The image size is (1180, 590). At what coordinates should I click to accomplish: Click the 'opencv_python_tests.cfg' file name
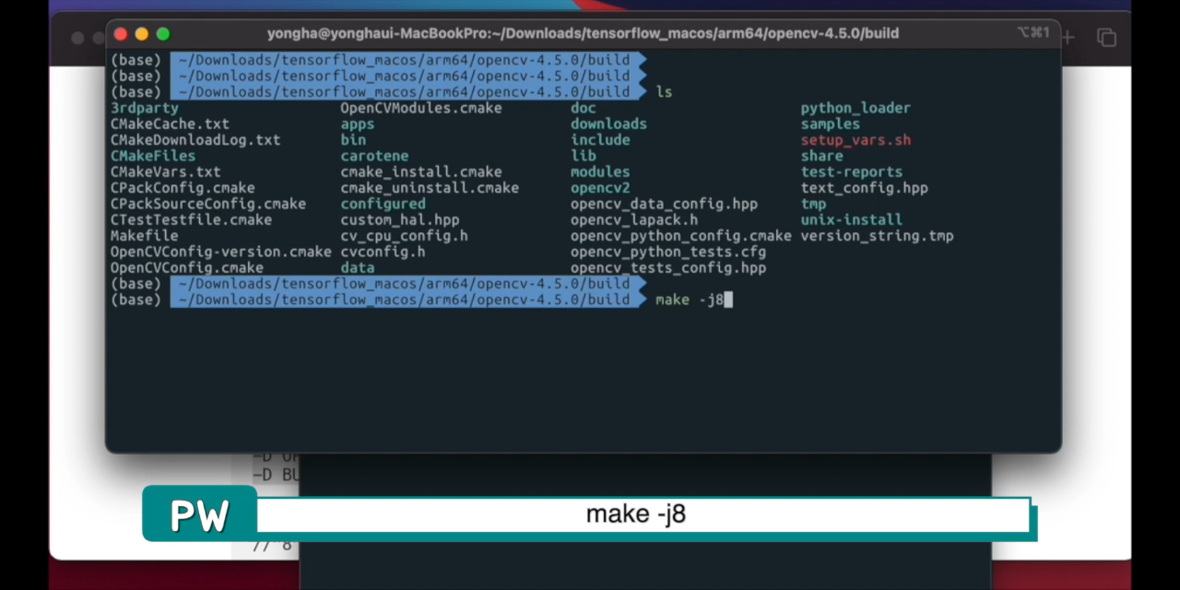pyautogui.click(x=668, y=252)
